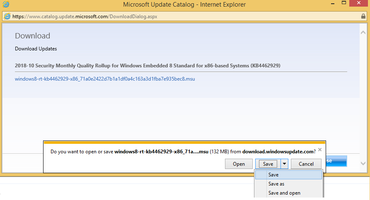Image resolution: width=370 pixels, height=200 pixels.
Task: Close the Microsoft Update Catalog window
Action: click(359, 3)
